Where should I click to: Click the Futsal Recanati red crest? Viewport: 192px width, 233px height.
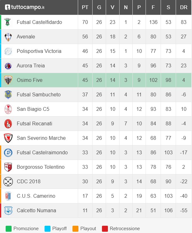pos(8,124)
